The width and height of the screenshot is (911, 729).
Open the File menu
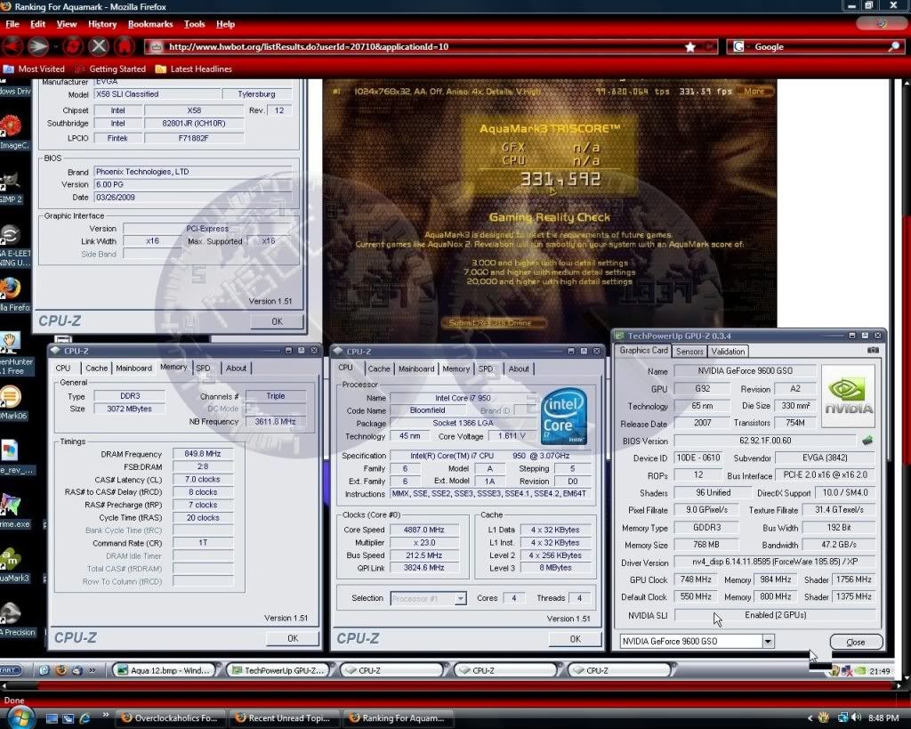click(12, 24)
